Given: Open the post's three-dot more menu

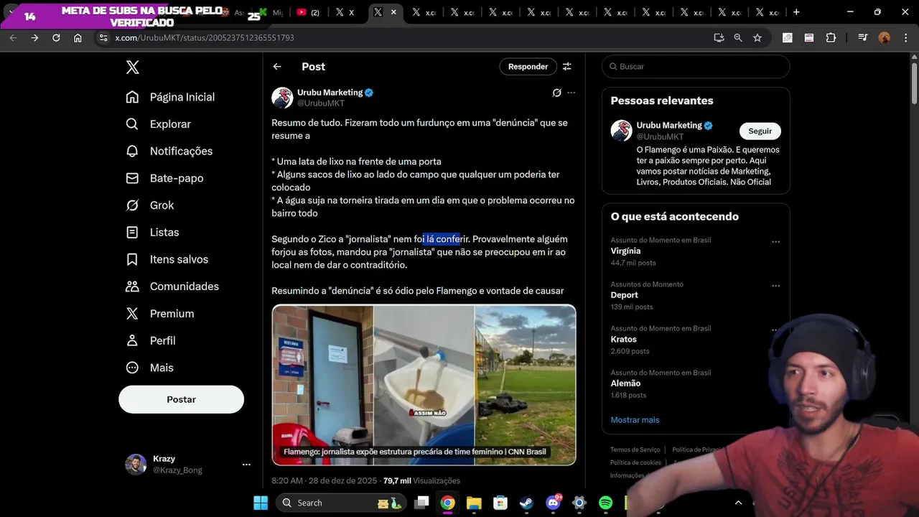Looking at the screenshot, I should (572, 93).
